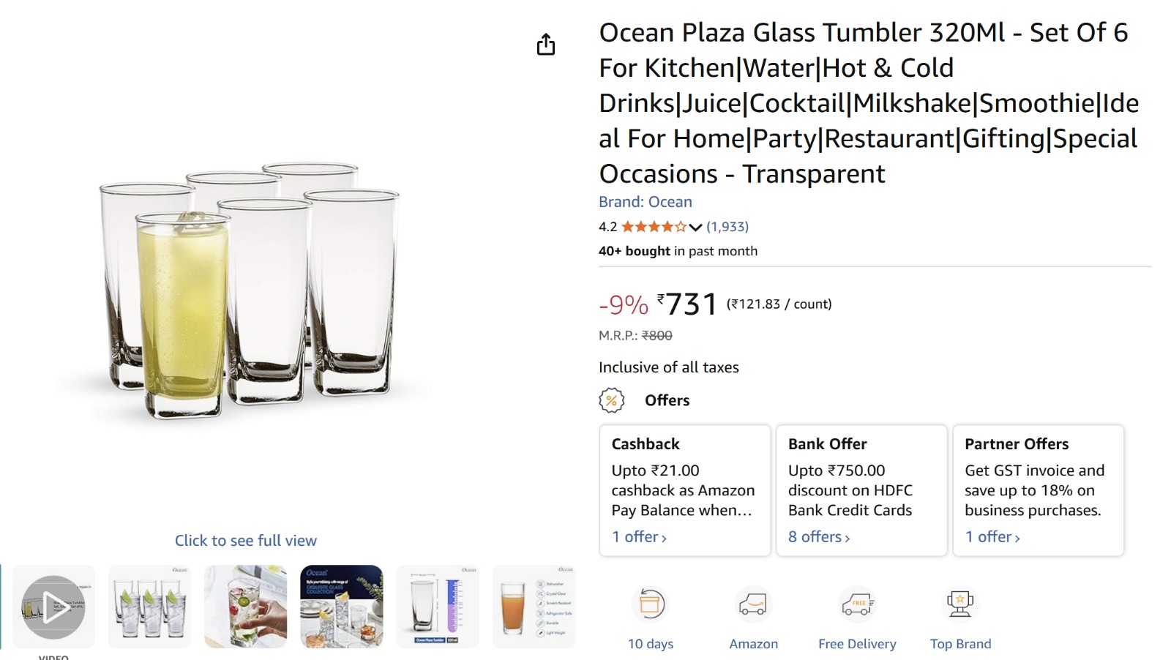Expand the rating breakdown chevron
1171x660 pixels.
point(695,227)
